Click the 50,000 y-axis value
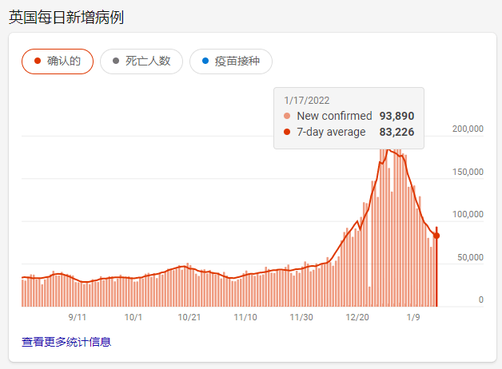 coord(470,257)
